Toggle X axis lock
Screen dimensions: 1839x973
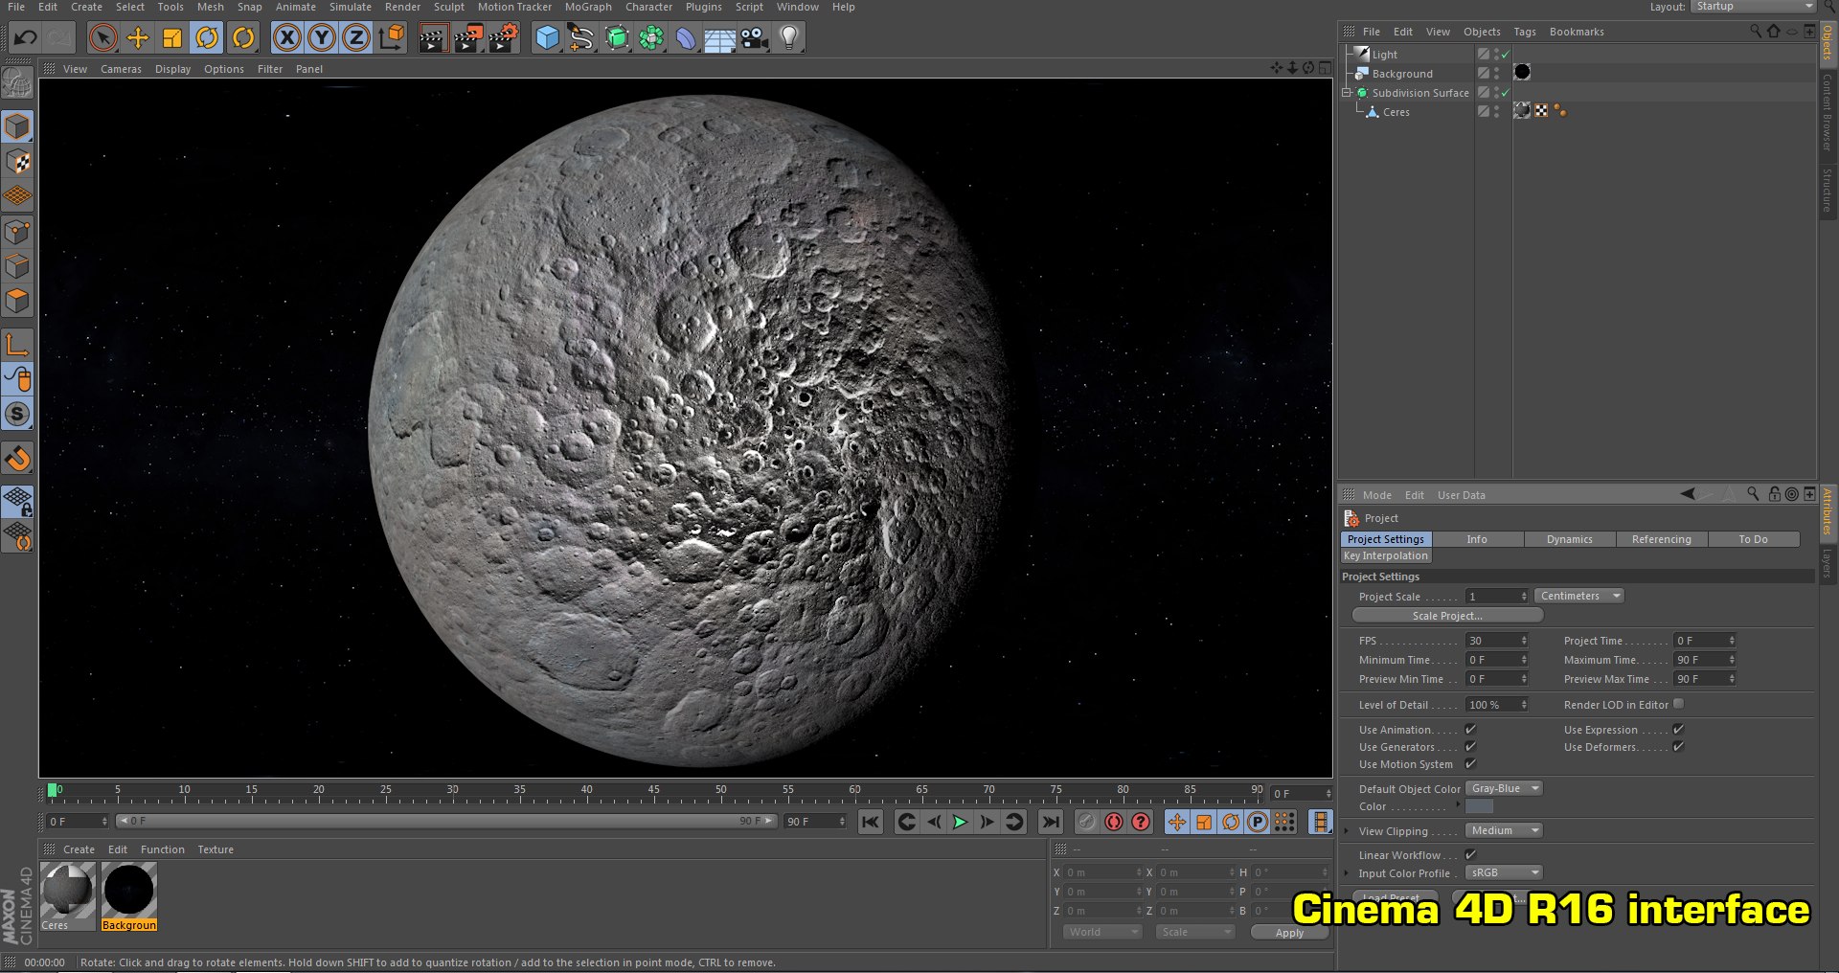(286, 38)
